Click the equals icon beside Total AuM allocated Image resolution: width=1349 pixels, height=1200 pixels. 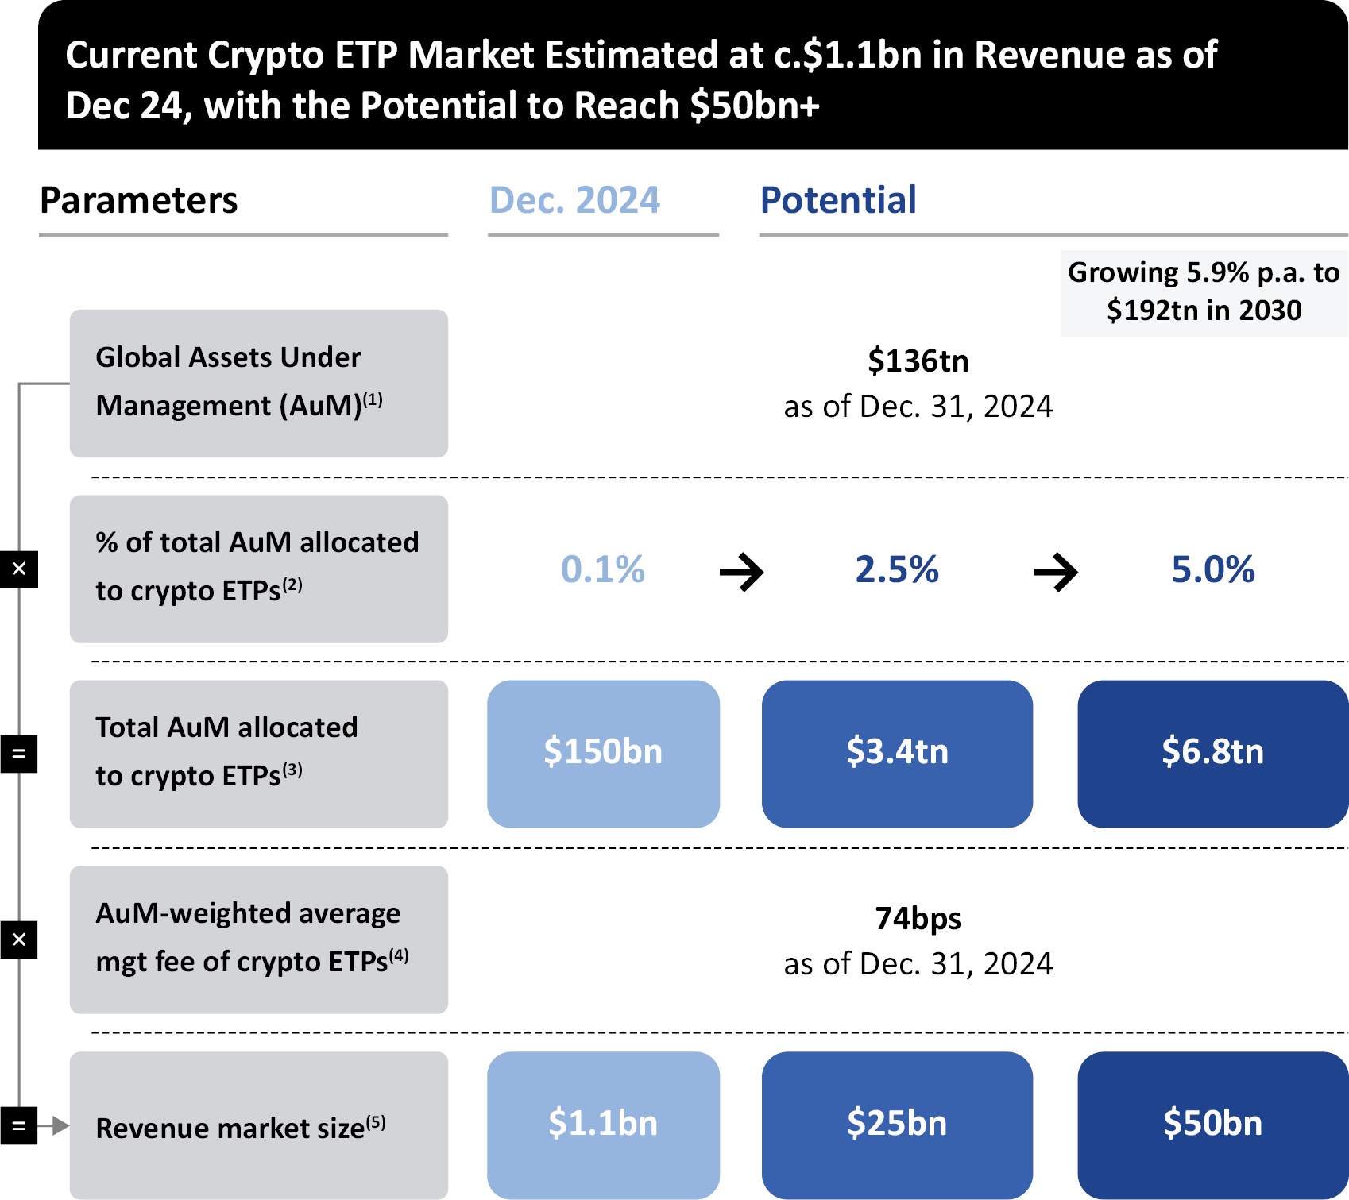[19, 754]
